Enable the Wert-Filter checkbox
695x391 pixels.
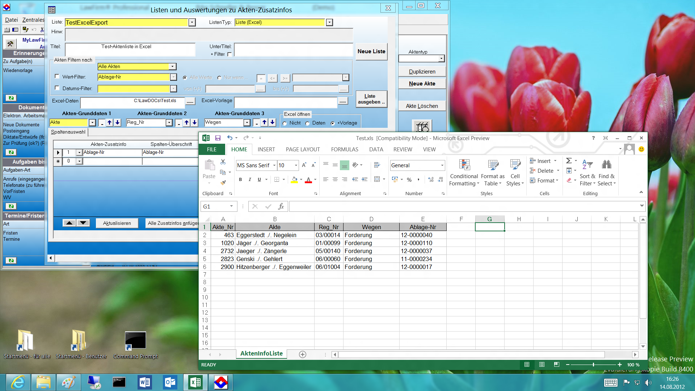57,76
